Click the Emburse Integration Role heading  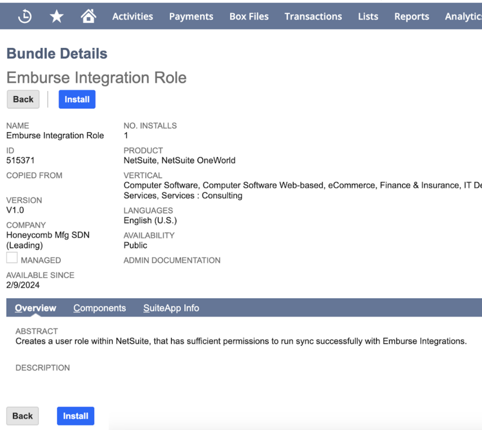point(96,77)
